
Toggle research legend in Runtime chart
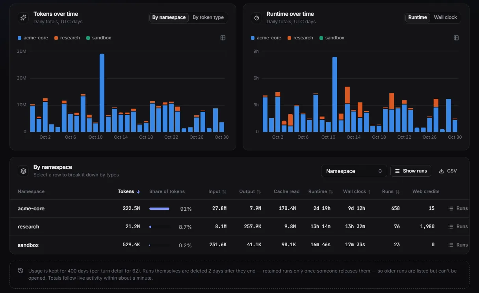(300, 38)
